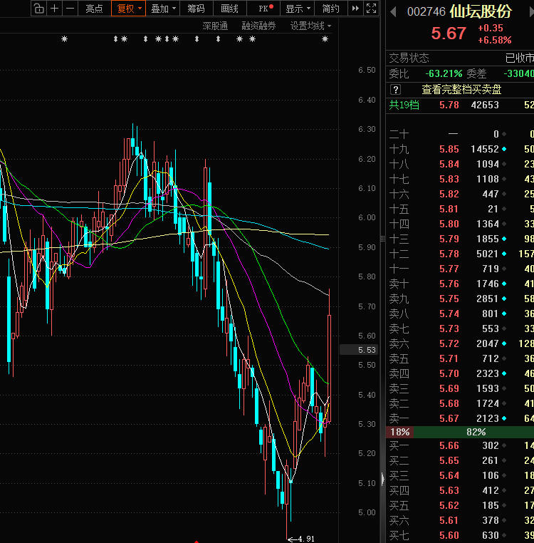Click the 共19档 level count label
Viewport: 534px width, 543px height.
[404, 105]
